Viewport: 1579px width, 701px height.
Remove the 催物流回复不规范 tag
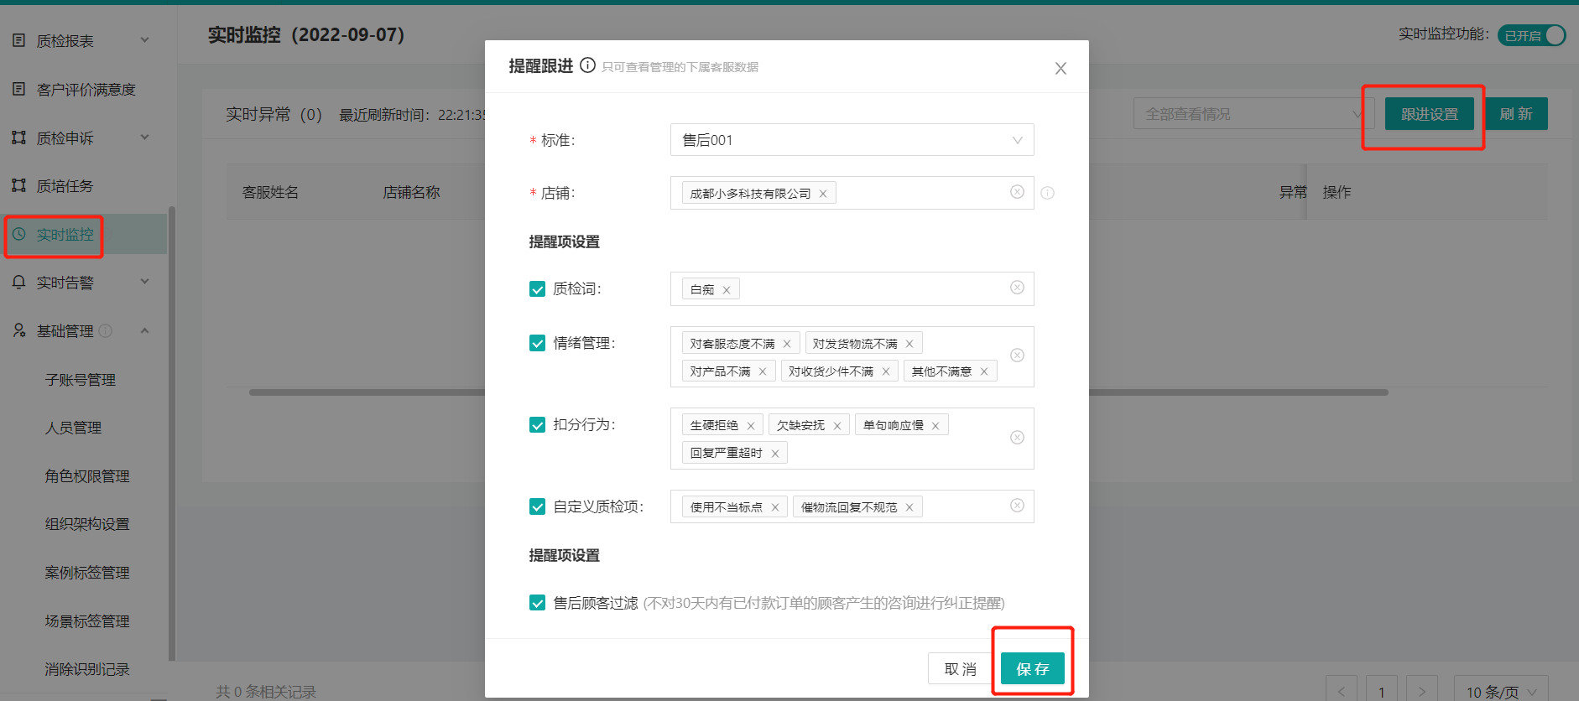pyautogui.click(x=909, y=507)
